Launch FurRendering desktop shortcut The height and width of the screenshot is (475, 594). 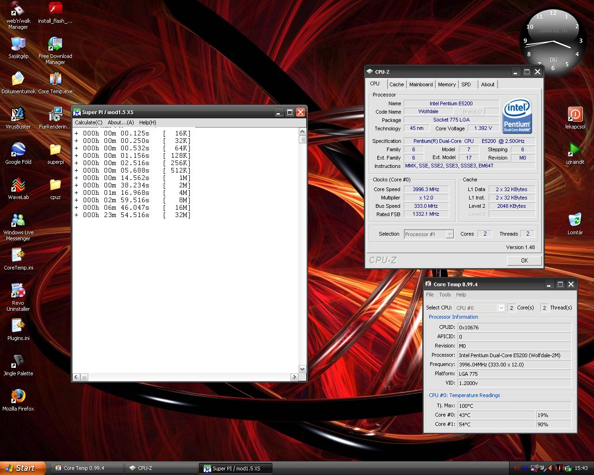(55, 118)
